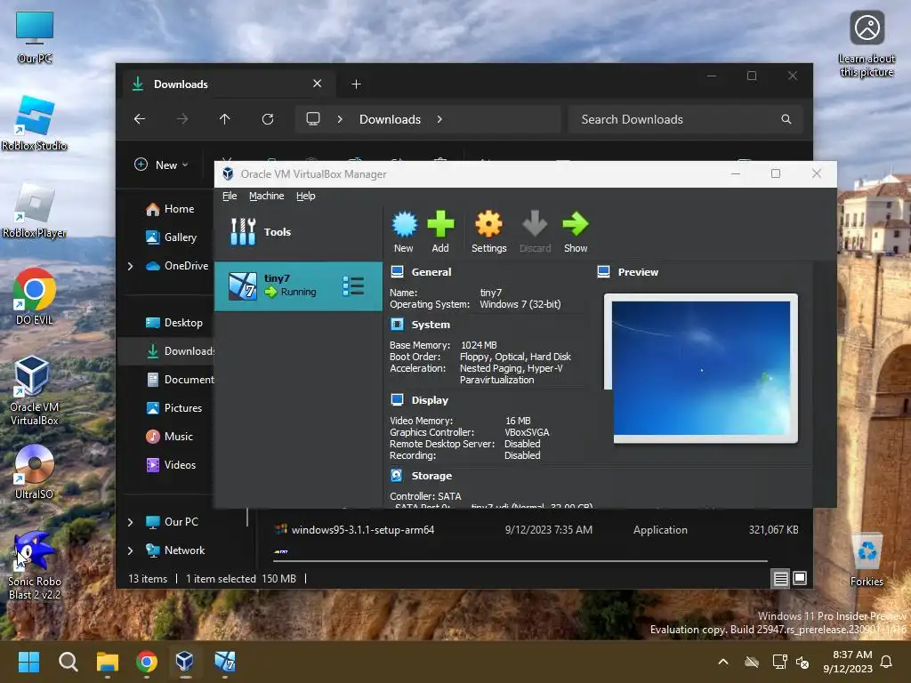The width and height of the screenshot is (911, 683).
Task: Expand the Our PC tree node
Action: pyautogui.click(x=131, y=522)
